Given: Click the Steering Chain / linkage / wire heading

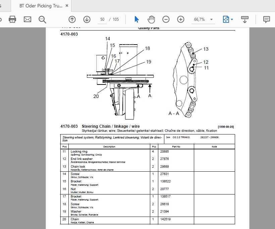Looking at the screenshot, I should point(111,126).
